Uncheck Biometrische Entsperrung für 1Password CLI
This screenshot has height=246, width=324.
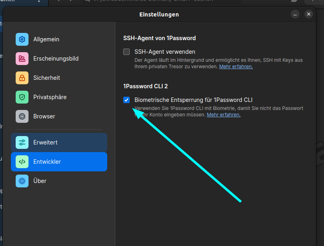tap(126, 100)
